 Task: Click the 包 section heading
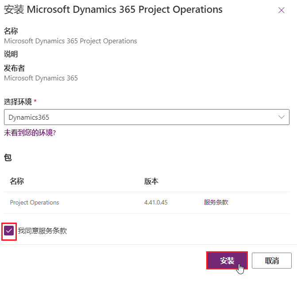8,157
